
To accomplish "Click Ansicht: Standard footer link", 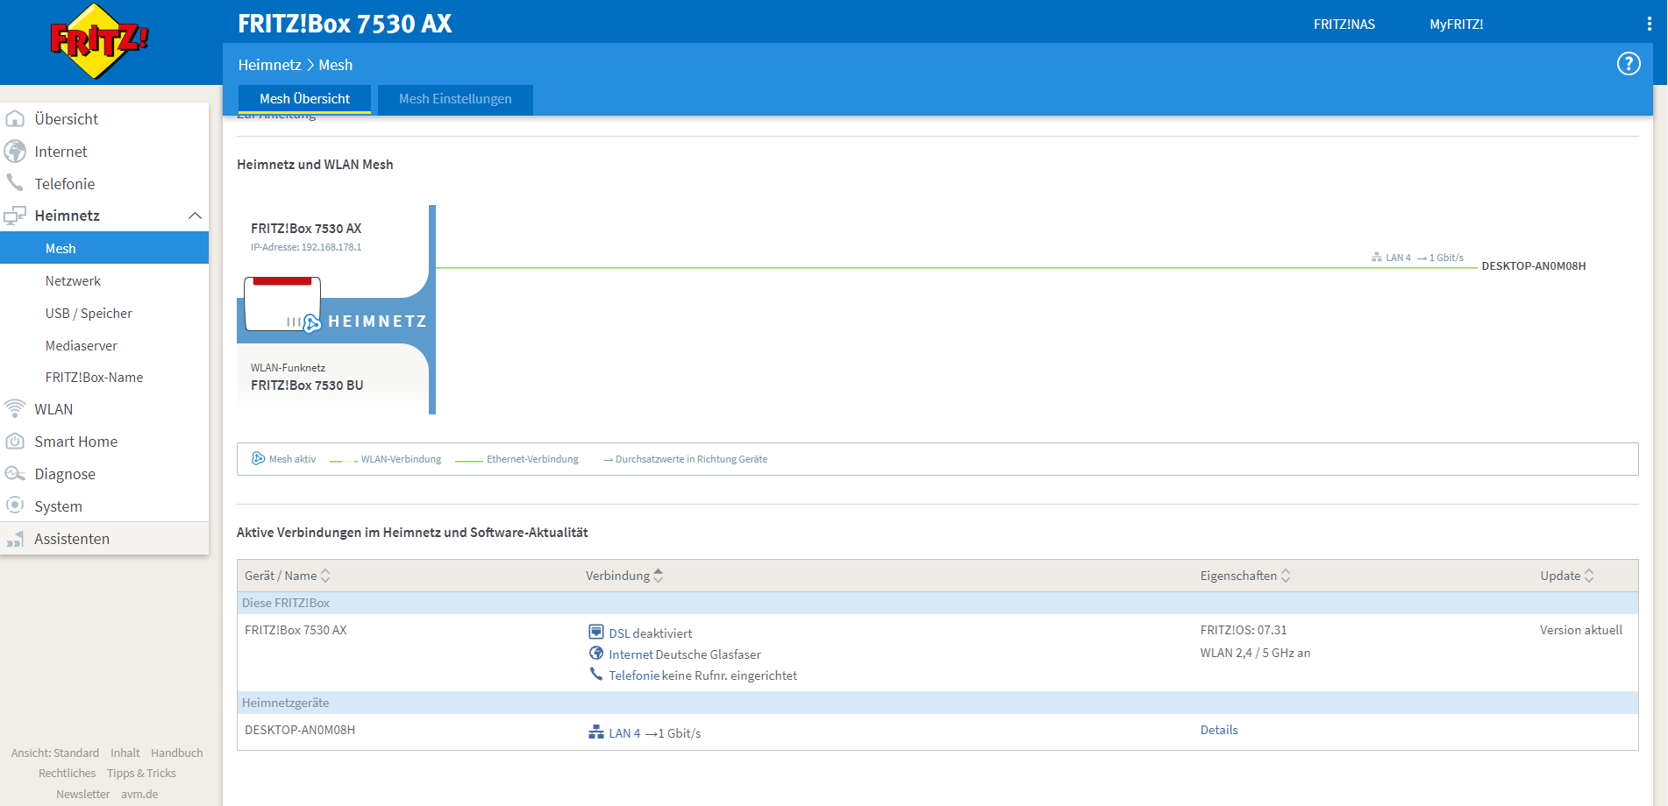I will (x=55, y=753).
